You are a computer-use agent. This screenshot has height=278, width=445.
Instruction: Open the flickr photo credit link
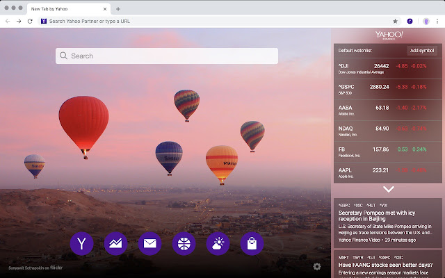(x=56, y=268)
